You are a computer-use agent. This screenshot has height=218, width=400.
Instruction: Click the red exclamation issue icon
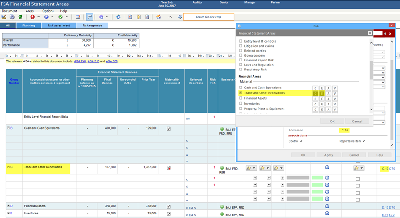32,17
